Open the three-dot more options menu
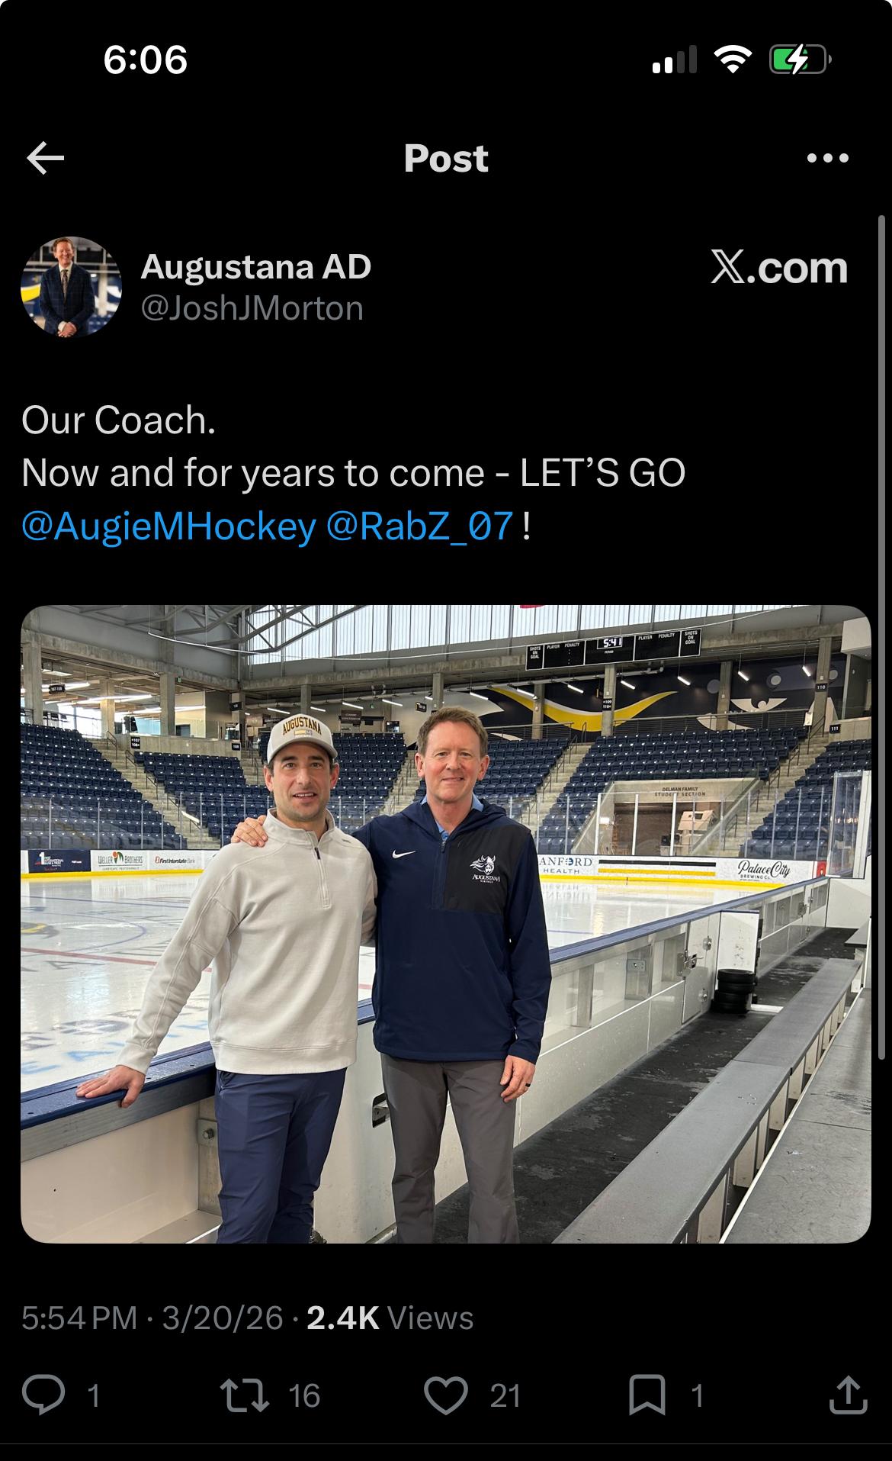The height and width of the screenshot is (1461, 892). [827, 159]
